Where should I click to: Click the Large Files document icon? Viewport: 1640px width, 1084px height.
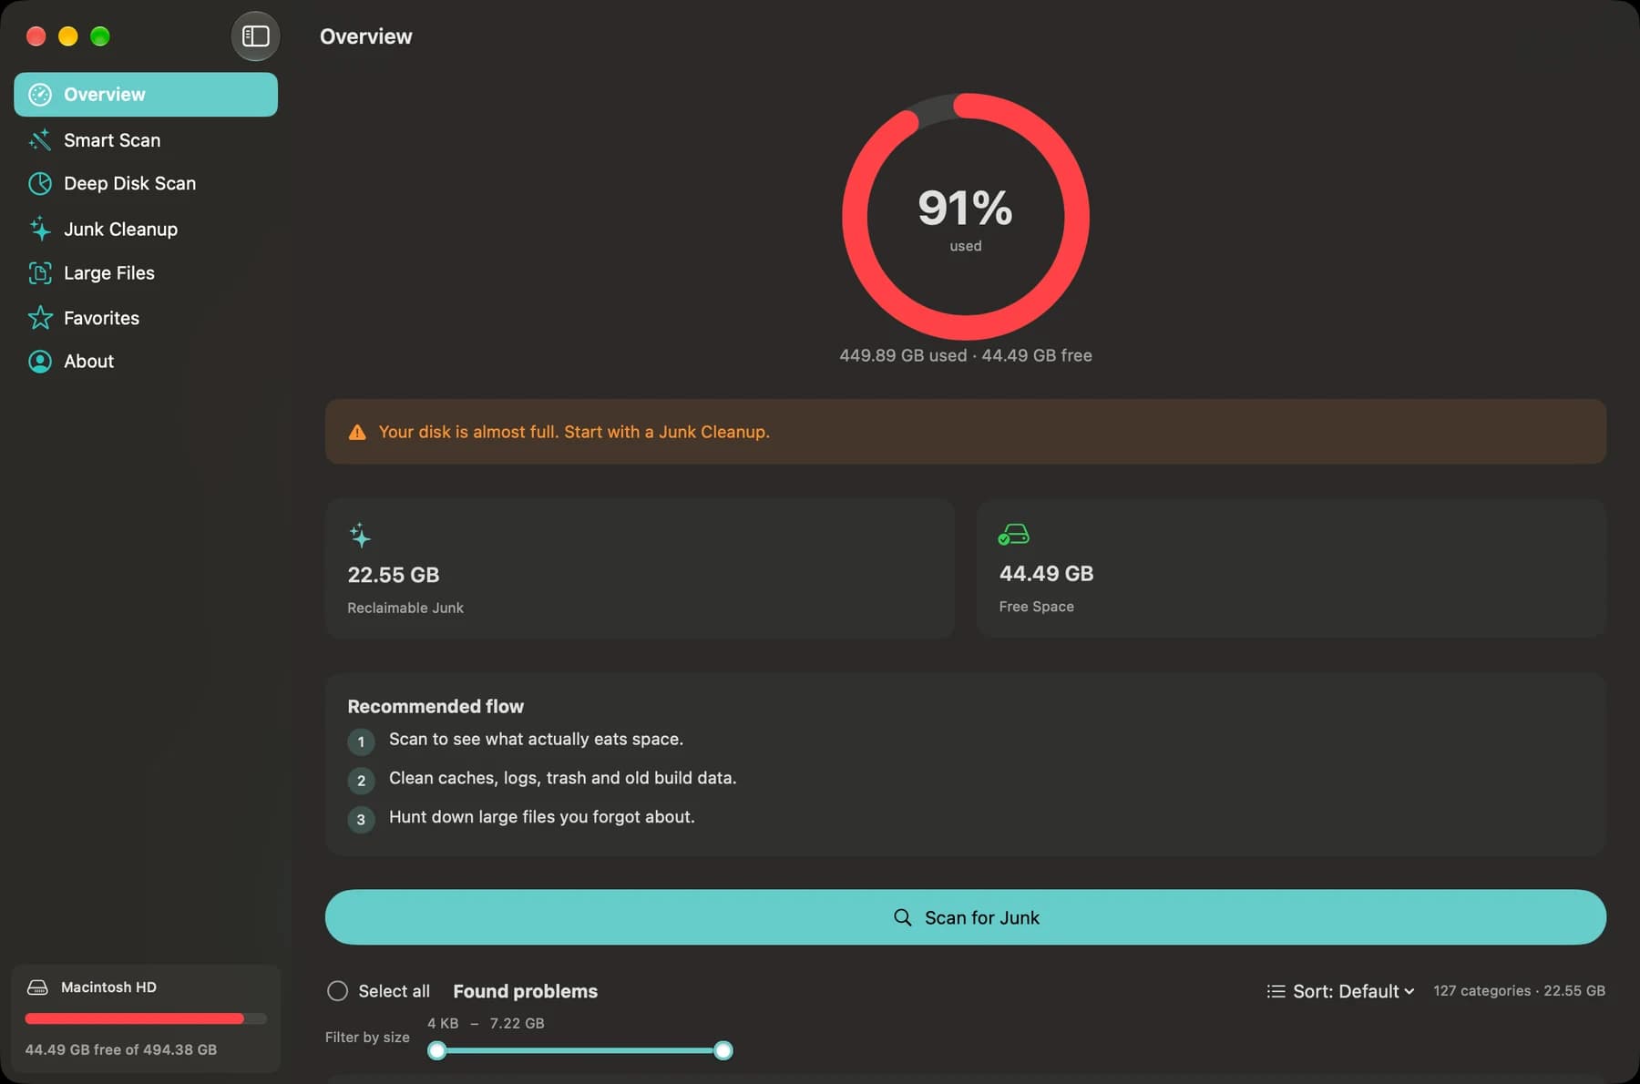point(40,272)
